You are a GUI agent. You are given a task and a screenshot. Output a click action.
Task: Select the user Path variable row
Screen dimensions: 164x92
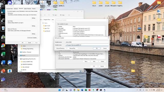click(81, 35)
